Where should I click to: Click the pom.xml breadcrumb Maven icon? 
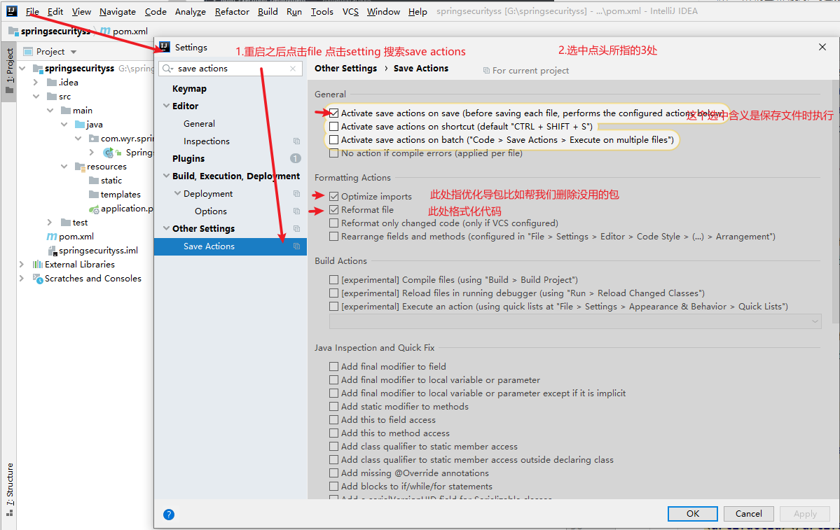(105, 31)
